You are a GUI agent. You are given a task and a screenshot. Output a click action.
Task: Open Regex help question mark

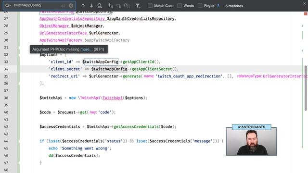pyautogui.click(x=218, y=6)
